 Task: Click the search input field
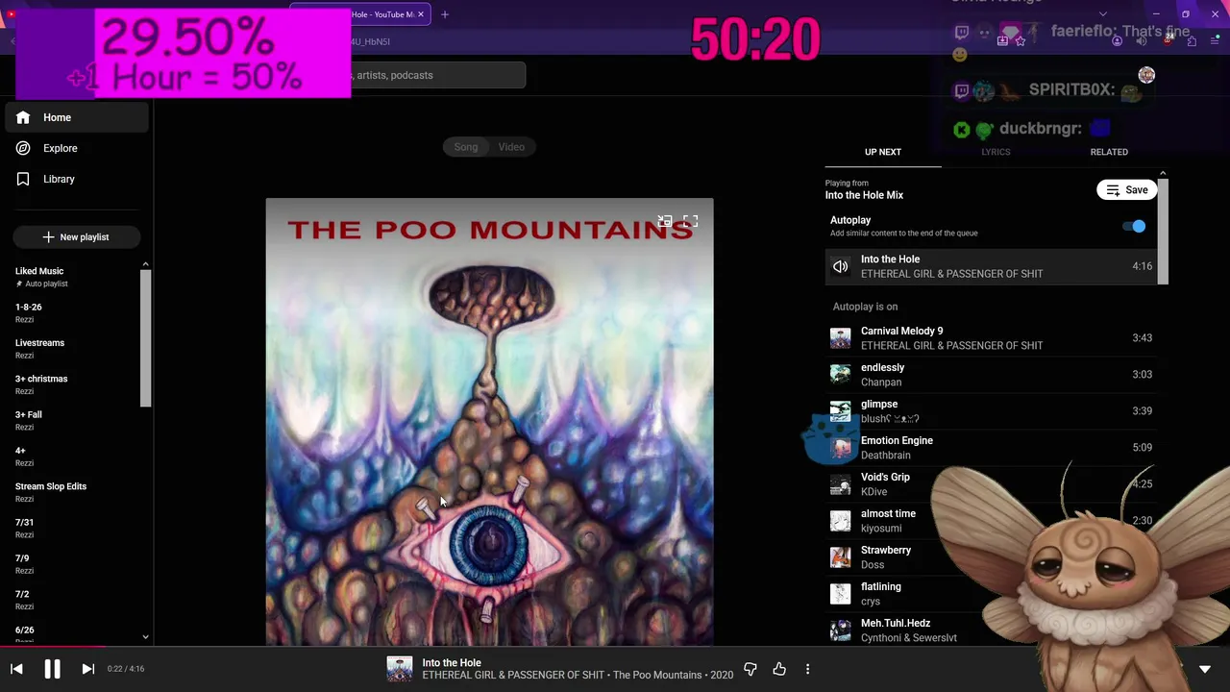coord(437,75)
